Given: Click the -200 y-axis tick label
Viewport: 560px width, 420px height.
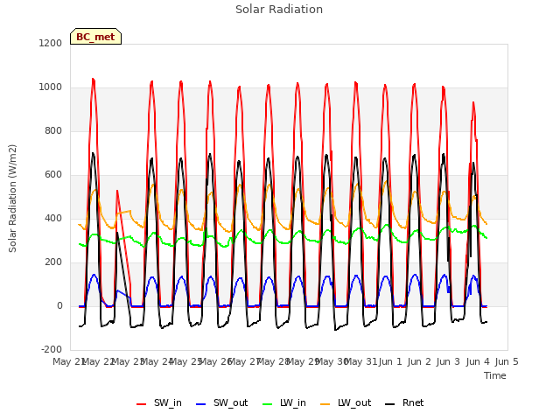Looking at the screenshot, I should coord(52,350).
